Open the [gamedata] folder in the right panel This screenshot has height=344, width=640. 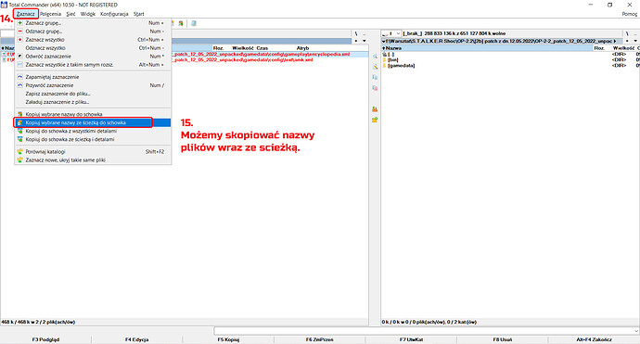tap(401, 65)
